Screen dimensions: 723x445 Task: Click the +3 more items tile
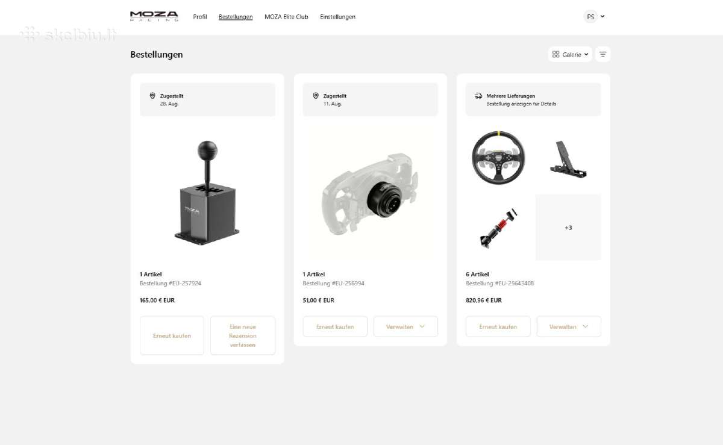pyautogui.click(x=568, y=228)
